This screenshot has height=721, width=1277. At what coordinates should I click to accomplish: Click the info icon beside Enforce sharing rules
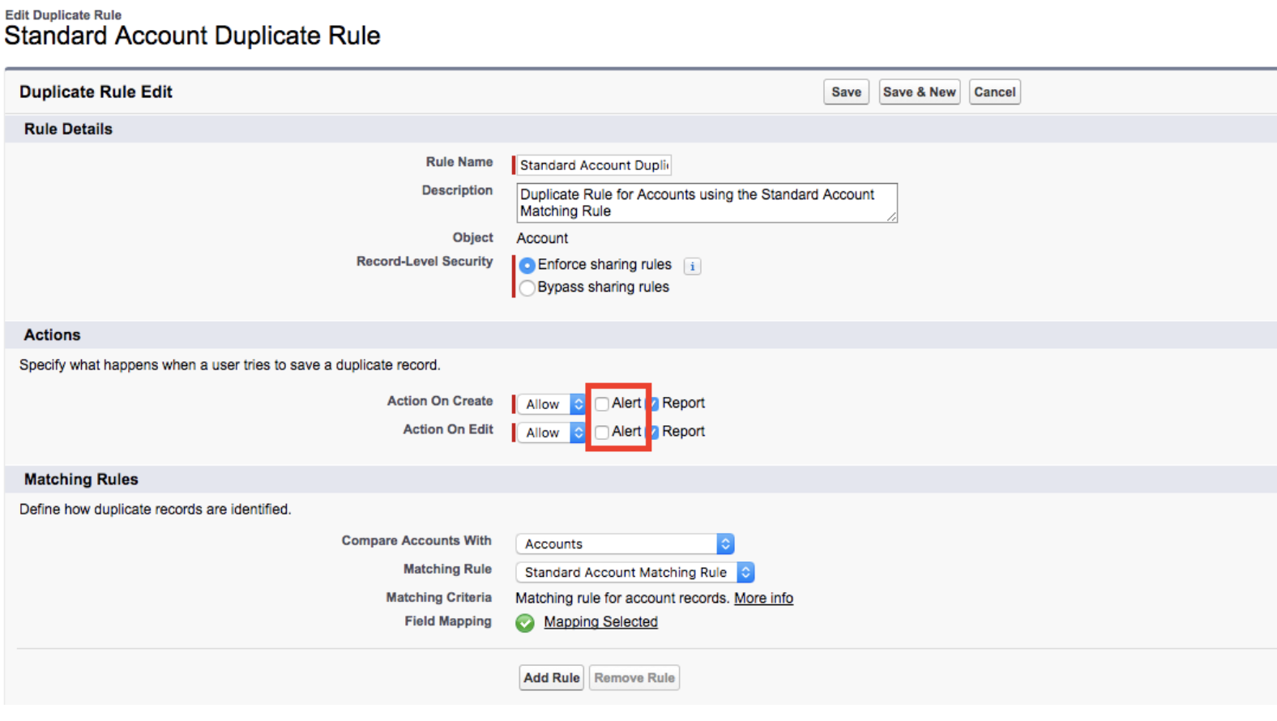click(692, 266)
